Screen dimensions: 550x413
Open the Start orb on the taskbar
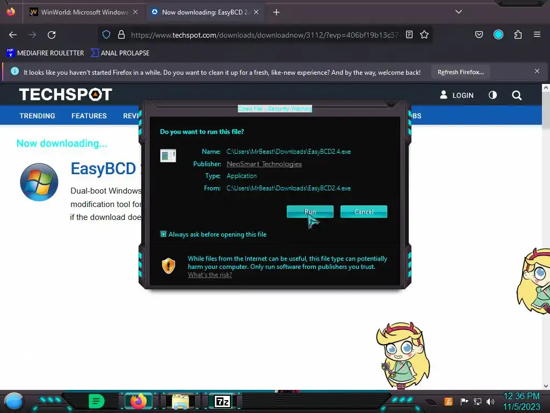pyautogui.click(x=14, y=402)
